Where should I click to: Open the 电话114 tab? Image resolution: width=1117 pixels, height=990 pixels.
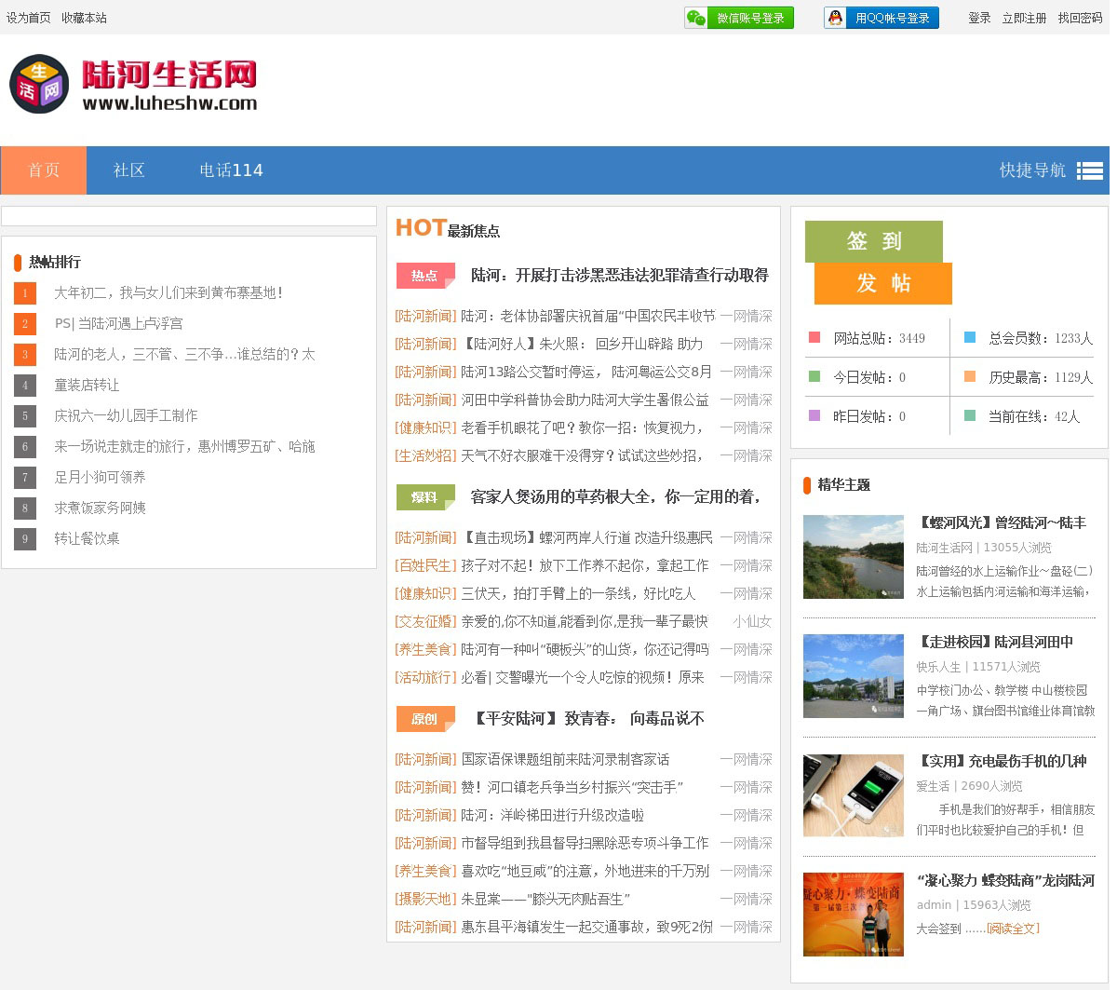pos(231,170)
